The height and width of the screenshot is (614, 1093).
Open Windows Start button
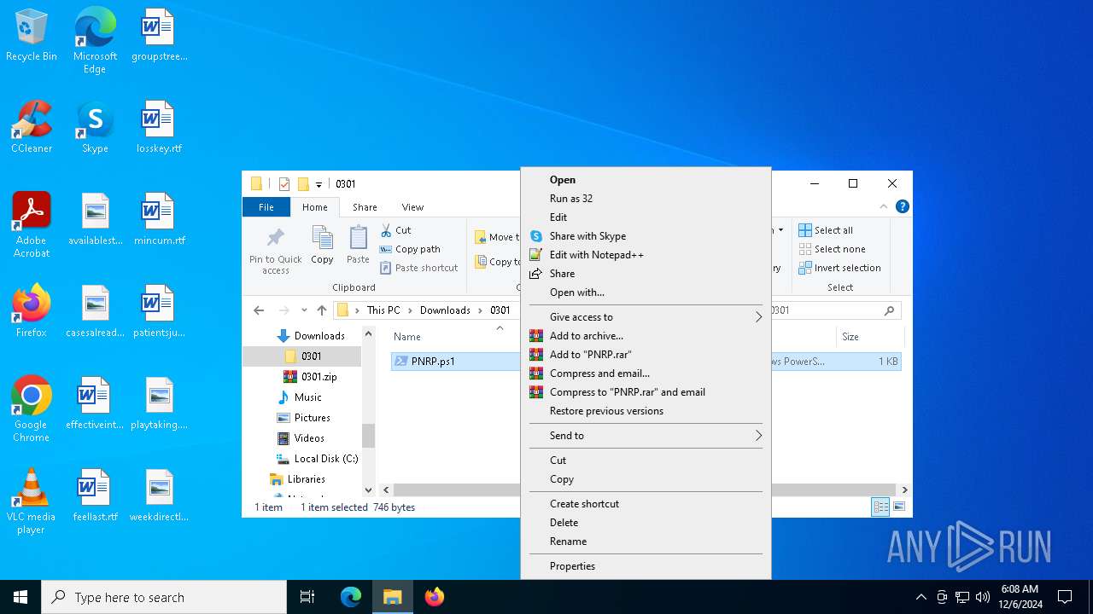coord(20,597)
